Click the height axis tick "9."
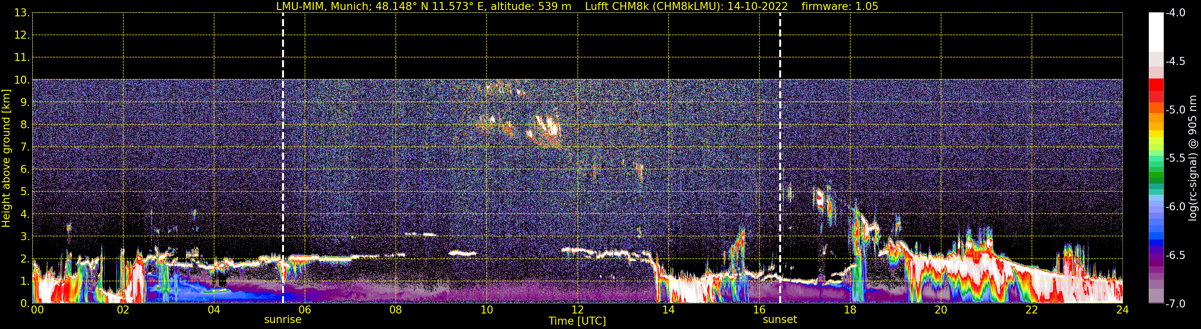This screenshot has width=1201, height=329. (25, 102)
